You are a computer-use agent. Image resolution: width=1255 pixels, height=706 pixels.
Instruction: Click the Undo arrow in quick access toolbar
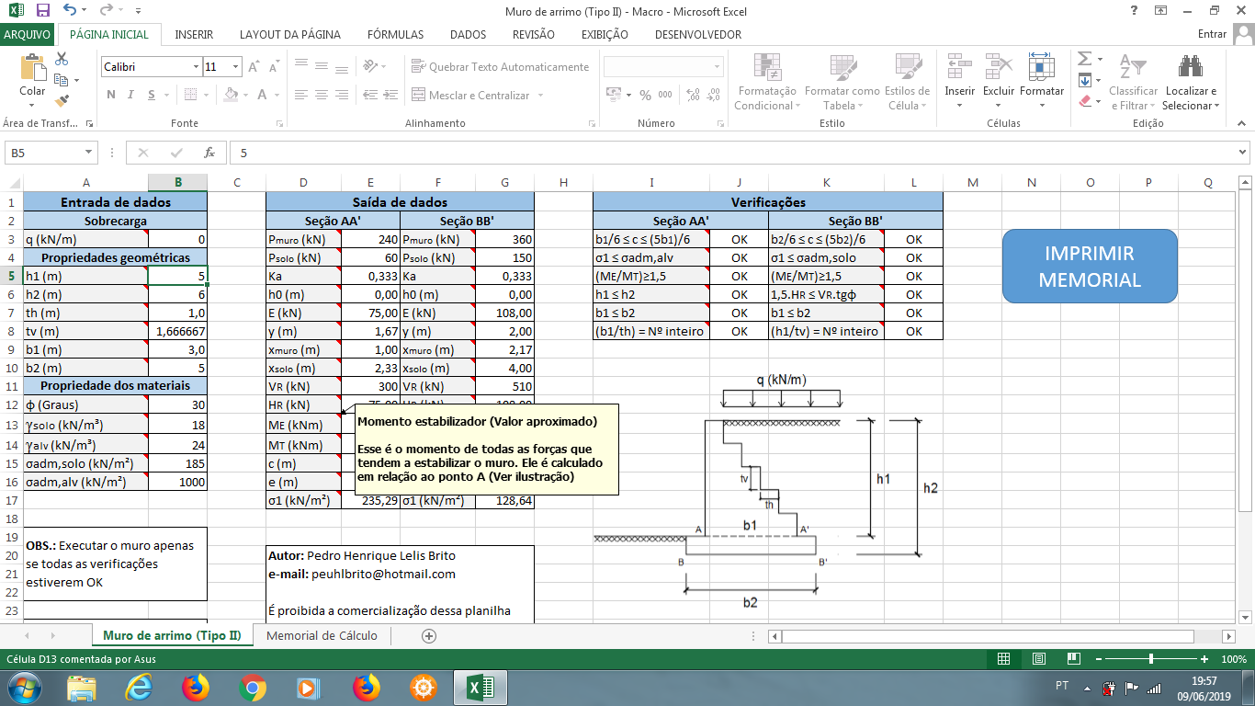(71, 11)
